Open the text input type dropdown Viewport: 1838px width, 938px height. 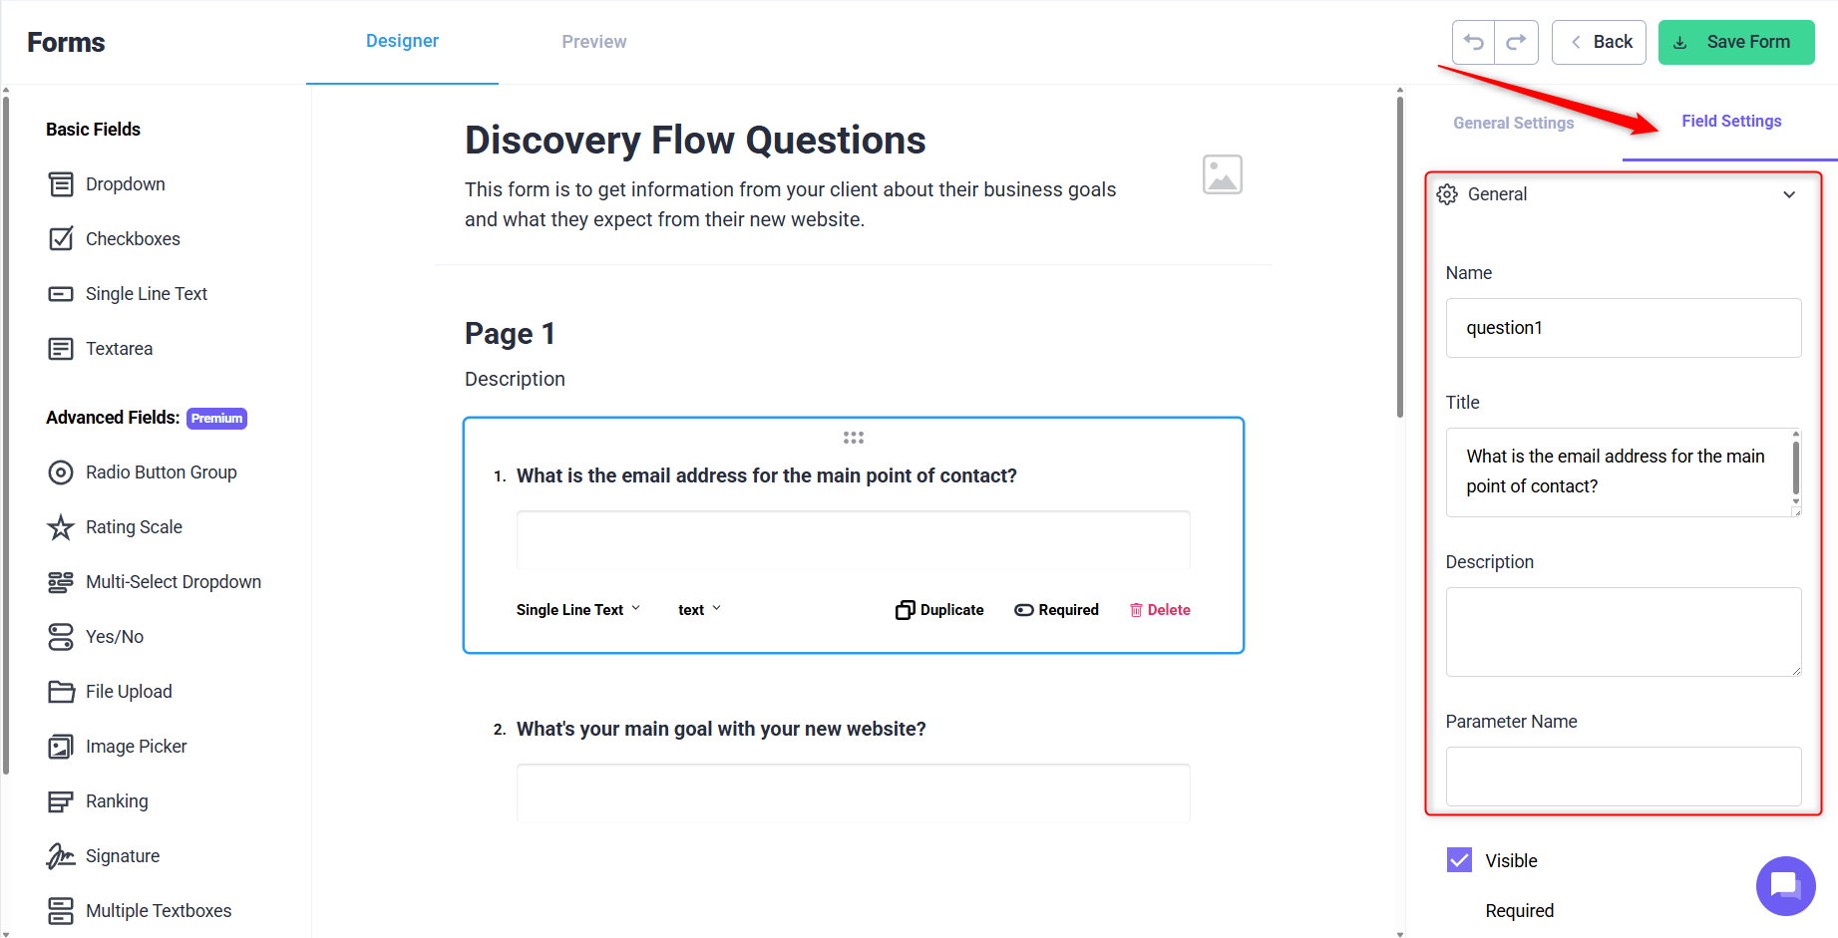(699, 610)
